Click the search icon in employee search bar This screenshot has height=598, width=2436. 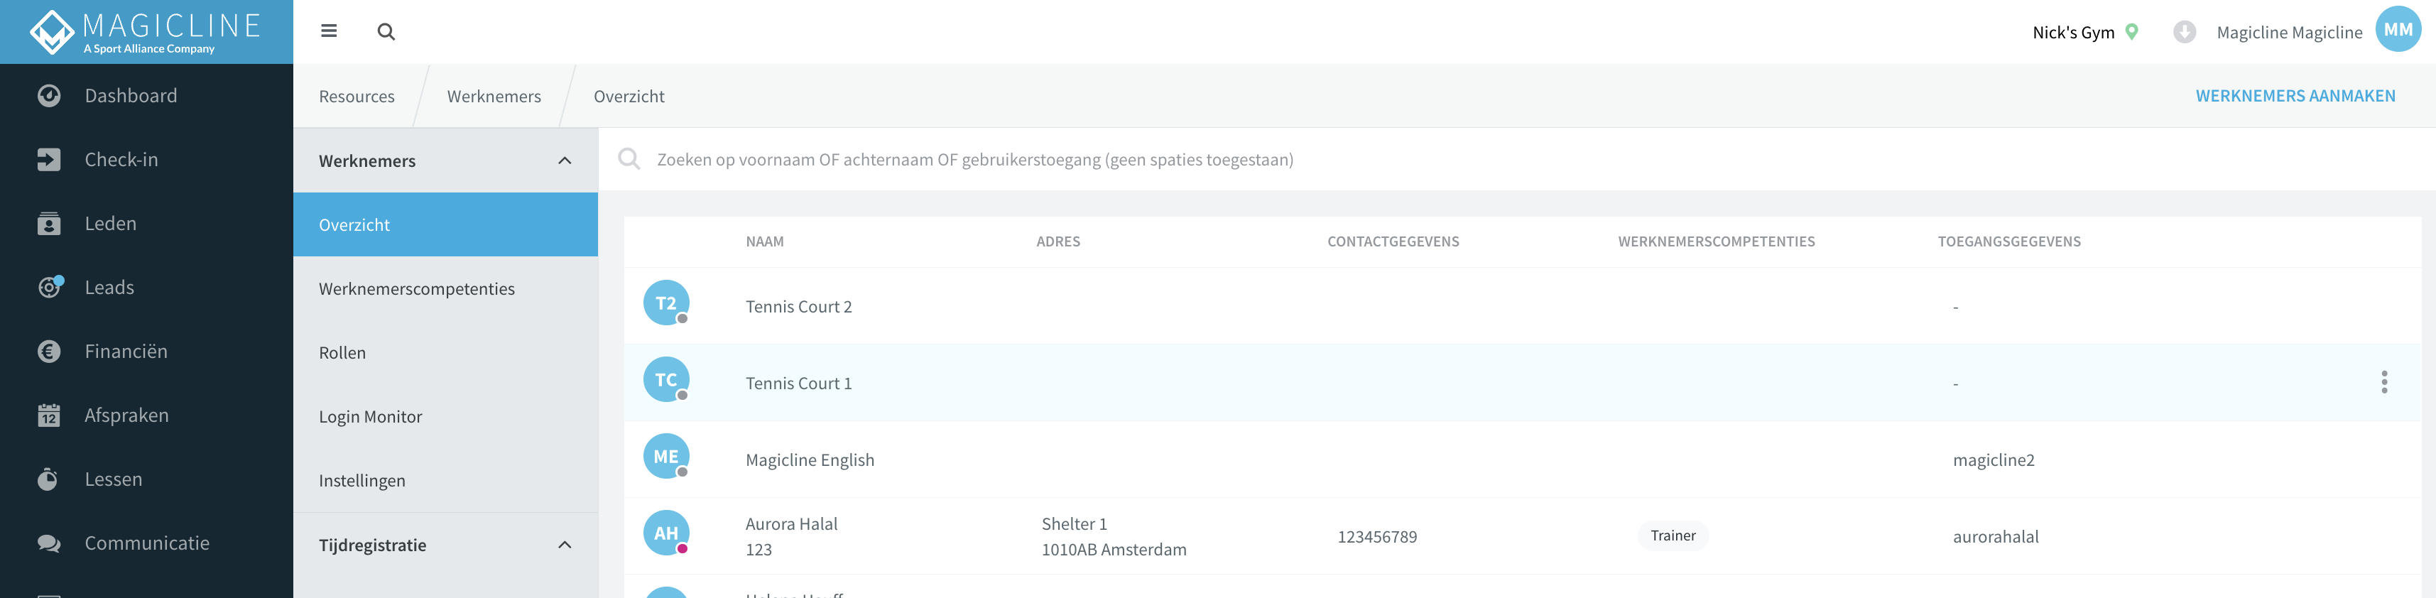pos(629,159)
